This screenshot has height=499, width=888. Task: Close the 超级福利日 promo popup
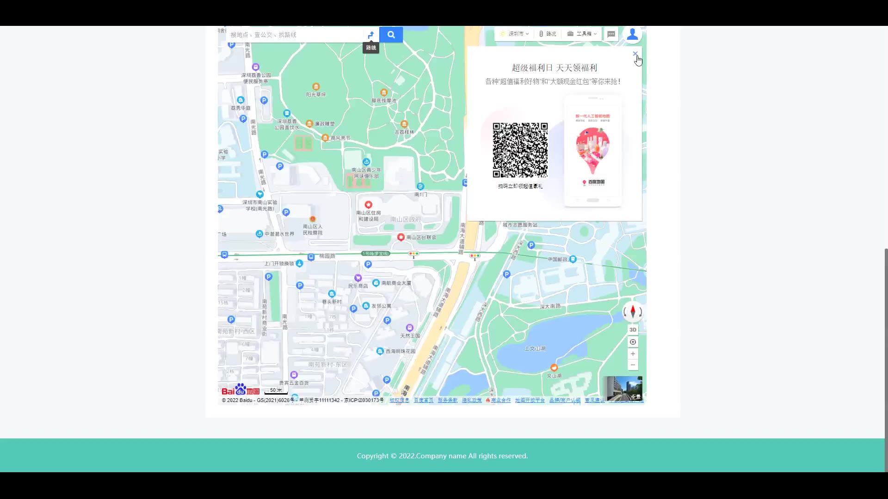(635, 54)
